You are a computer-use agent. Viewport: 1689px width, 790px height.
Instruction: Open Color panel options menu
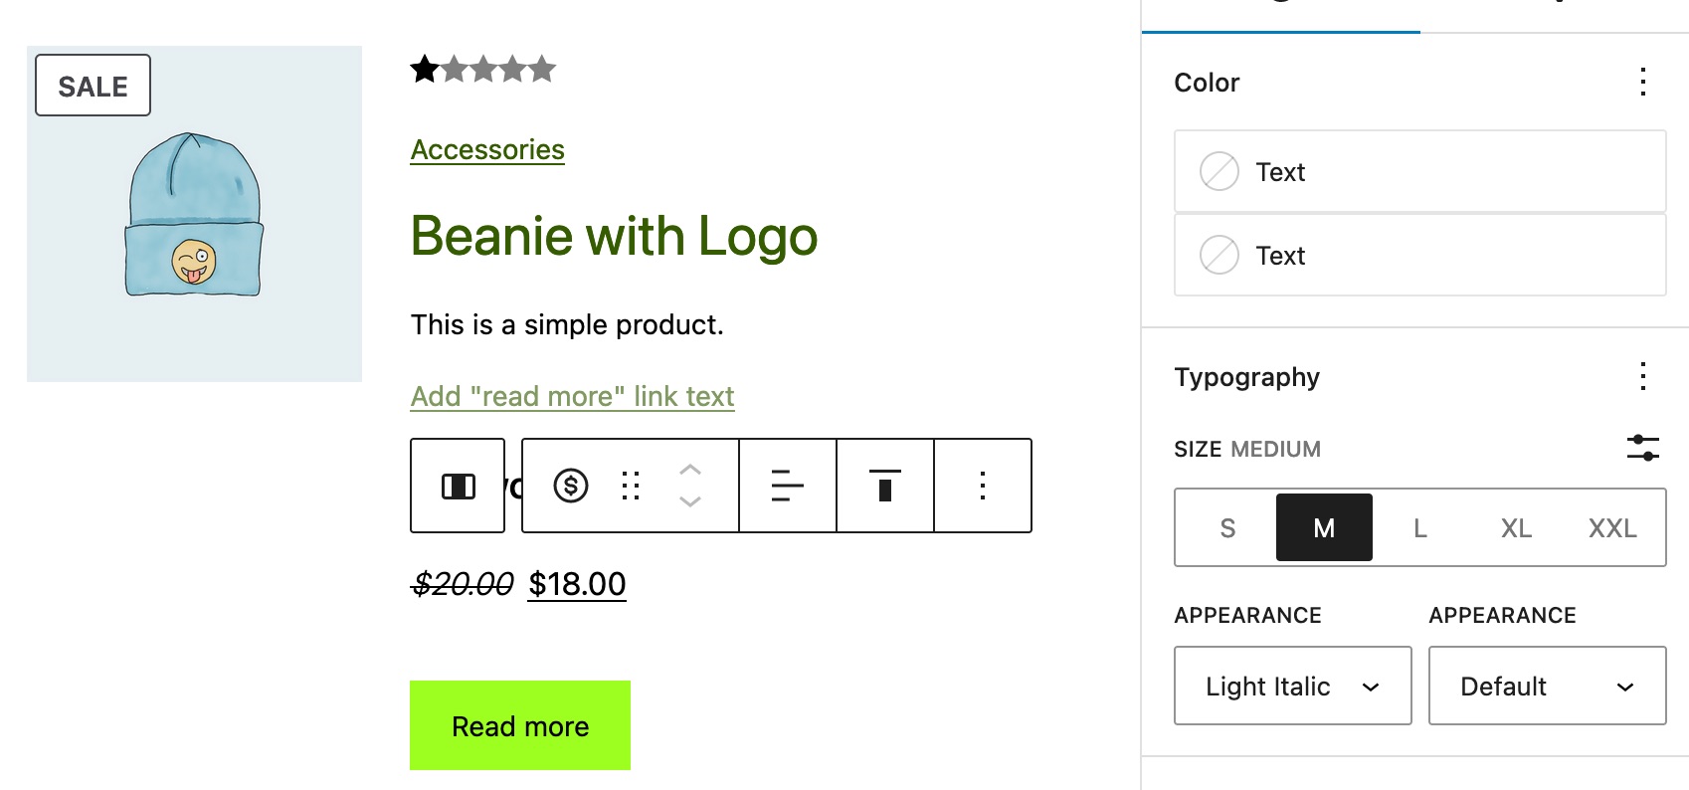[1643, 82]
